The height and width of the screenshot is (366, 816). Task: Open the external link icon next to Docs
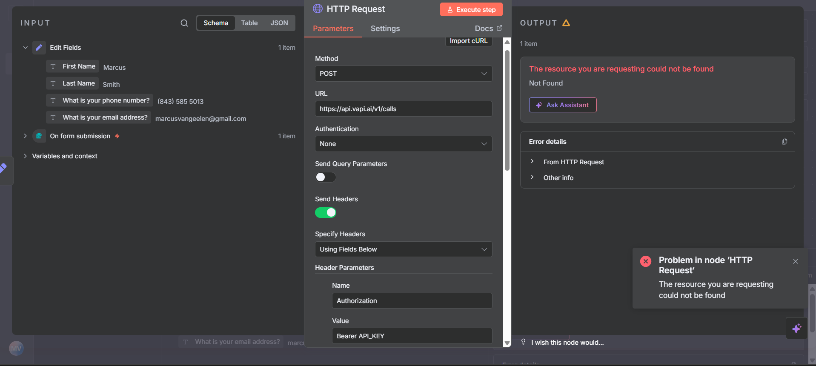[x=499, y=28]
